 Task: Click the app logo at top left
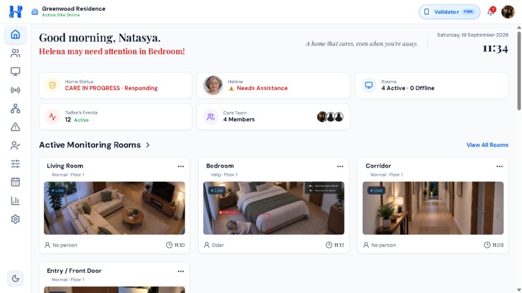[x=16, y=12]
